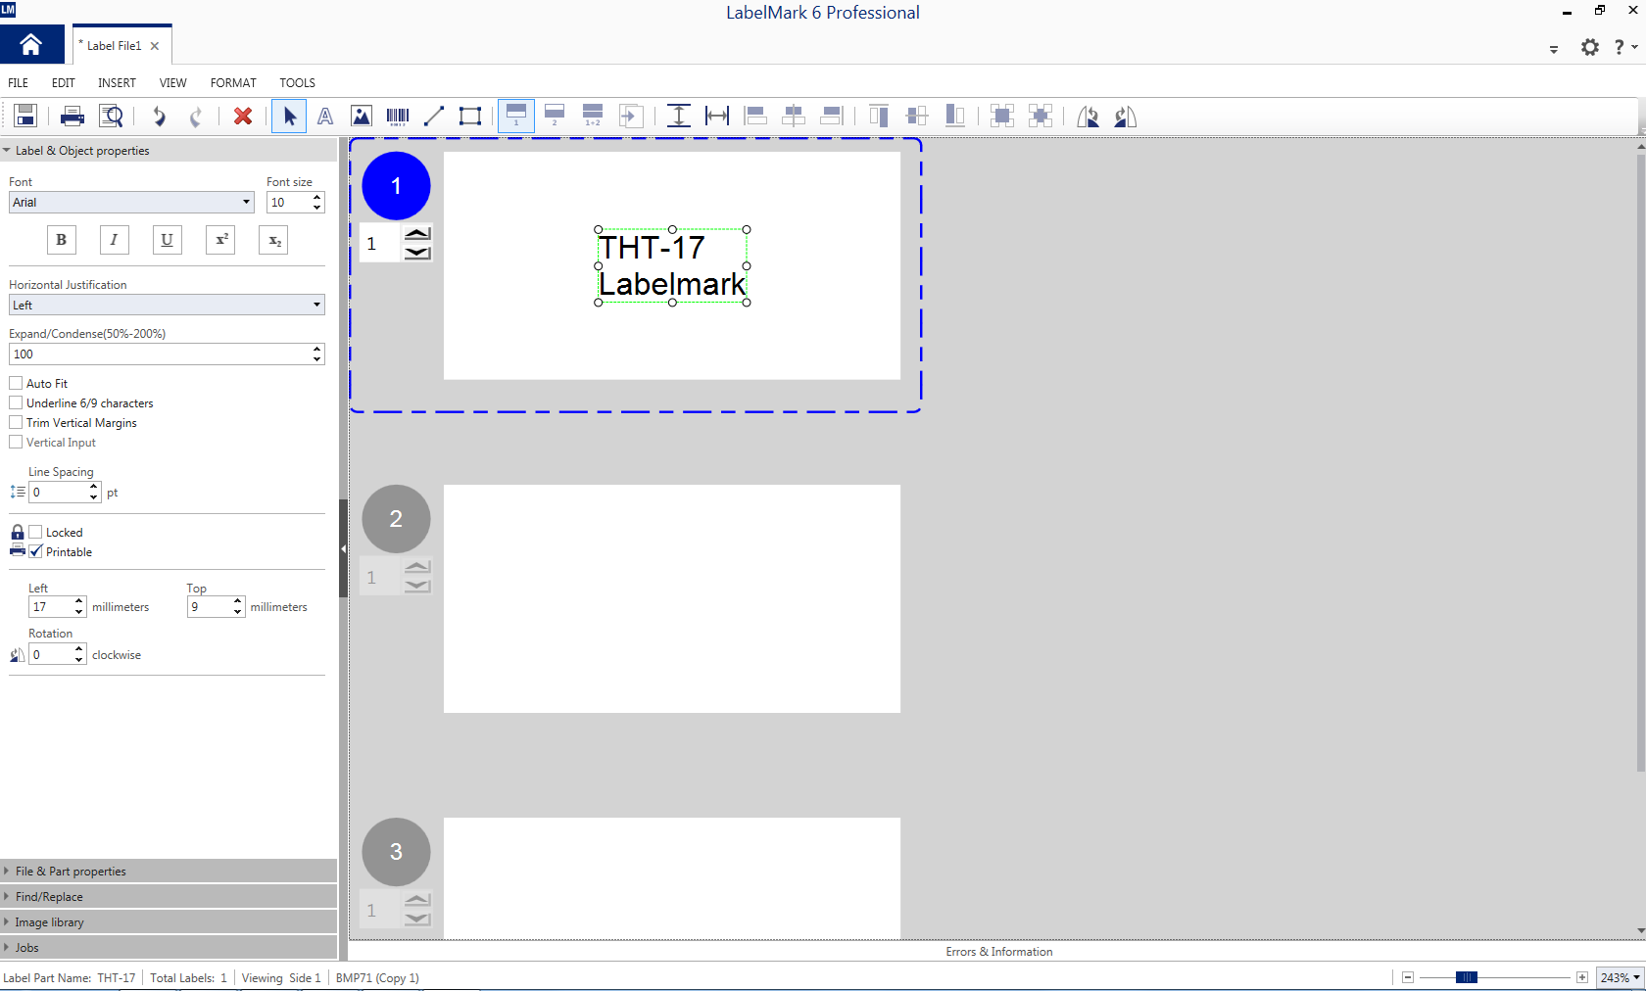The height and width of the screenshot is (991, 1646).
Task: Toggle Italic formatting
Action: [x=115, y=240]
